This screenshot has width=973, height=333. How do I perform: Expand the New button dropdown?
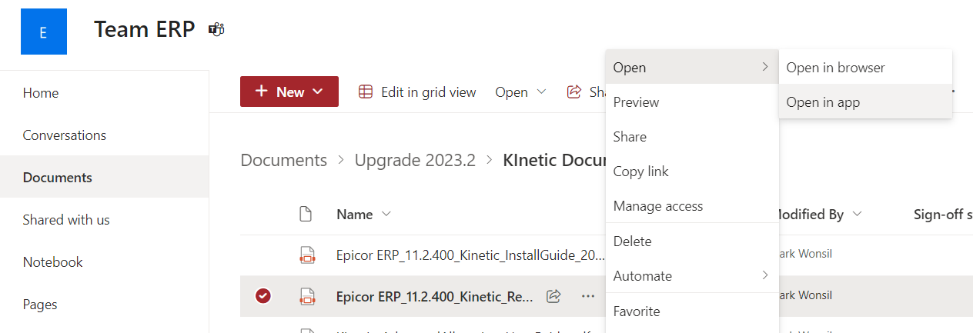tap(318, 92)
